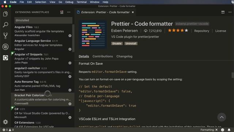This screenshot has width=234, height=132.
Task: Open the Window menu
Action: coord(95,2)
